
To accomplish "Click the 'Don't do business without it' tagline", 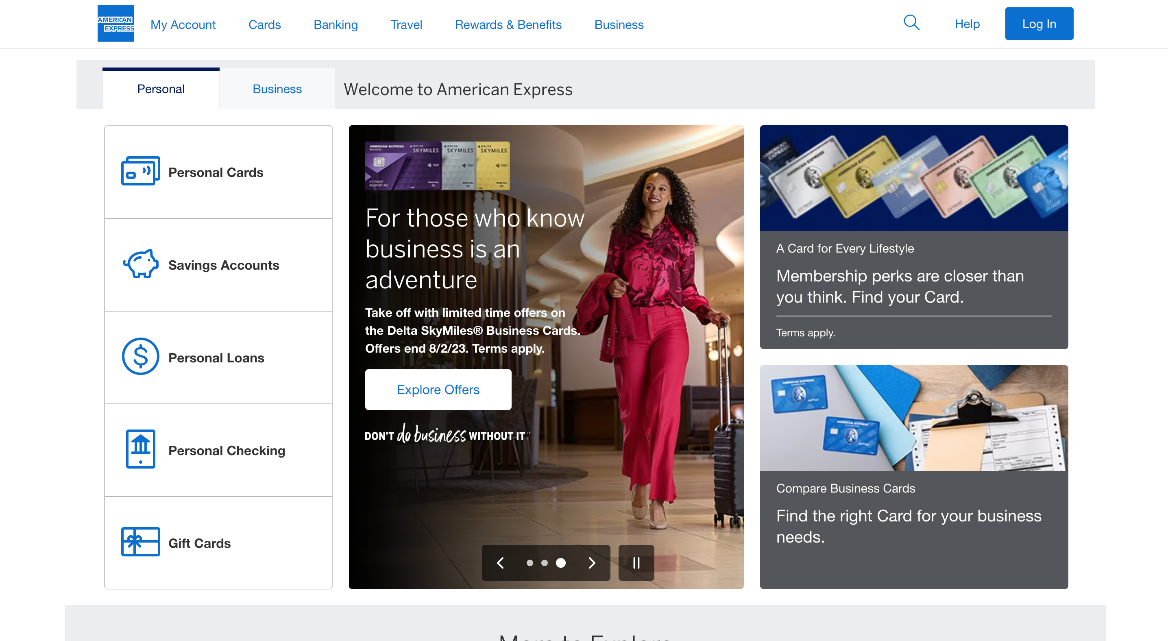I will click(x=447, y=434).
